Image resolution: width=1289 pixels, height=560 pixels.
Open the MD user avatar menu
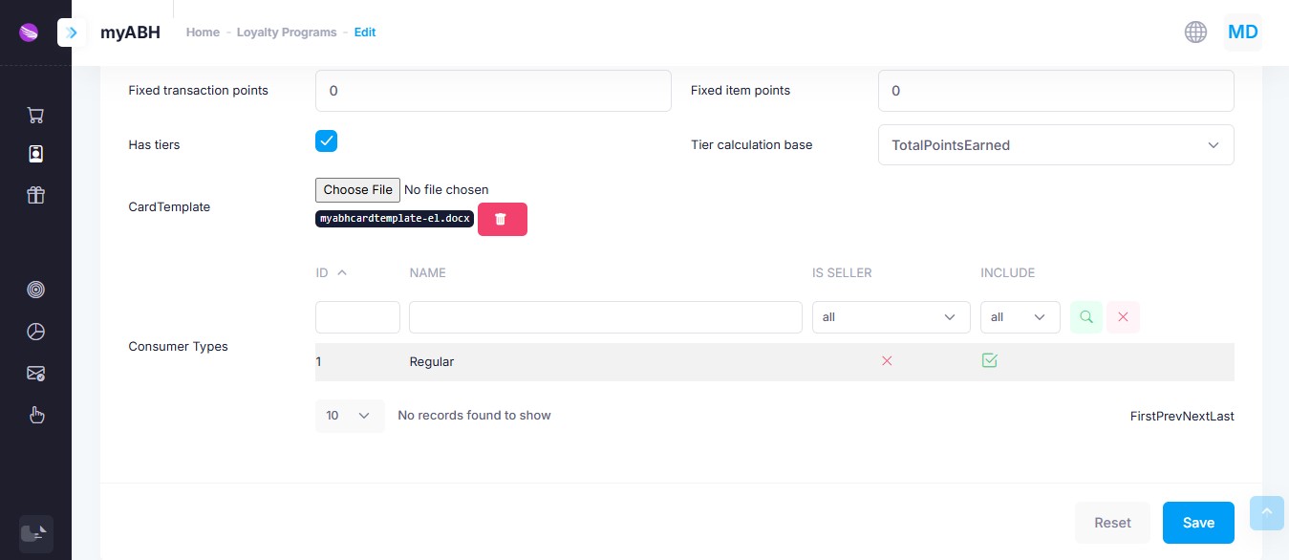1242,32
